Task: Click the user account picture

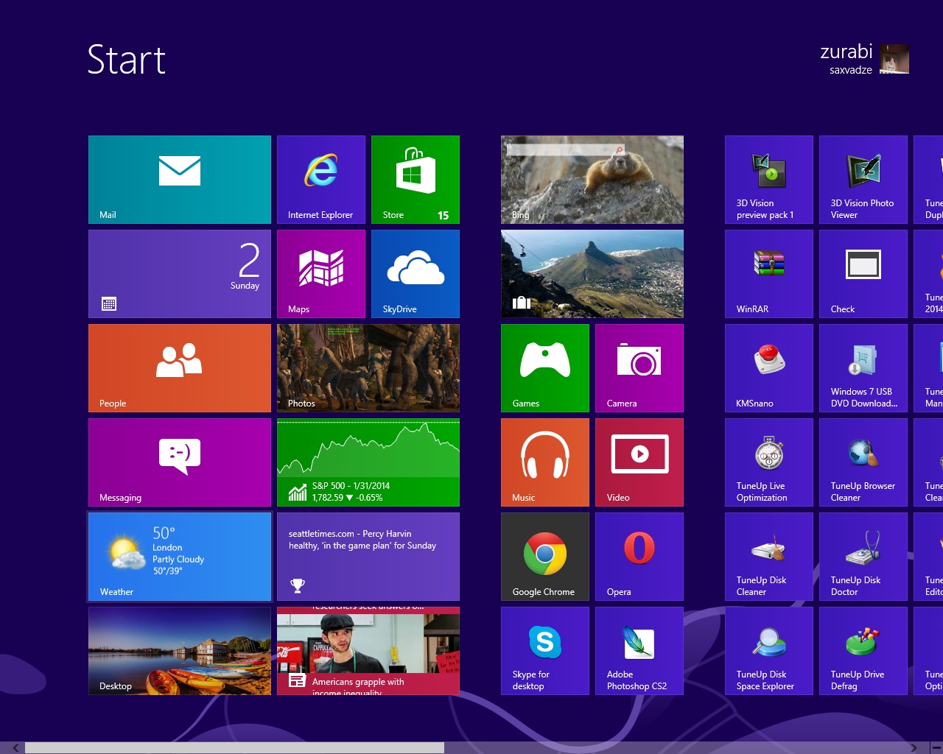Action: pyautogui.click(x=894, y=60)
